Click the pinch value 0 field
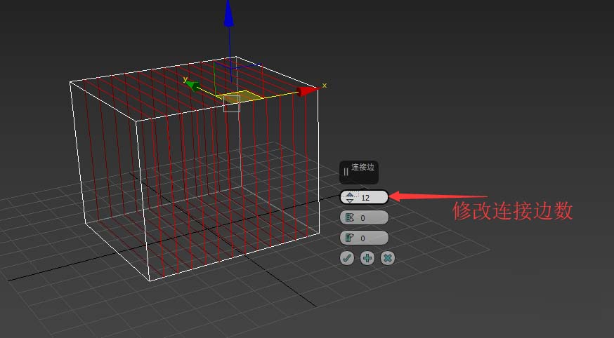This screenshot has width=614, height=338. [364, 217]
